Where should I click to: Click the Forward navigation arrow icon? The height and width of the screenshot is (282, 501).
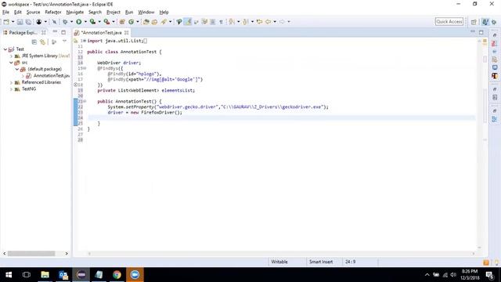(x=282, y=22)
